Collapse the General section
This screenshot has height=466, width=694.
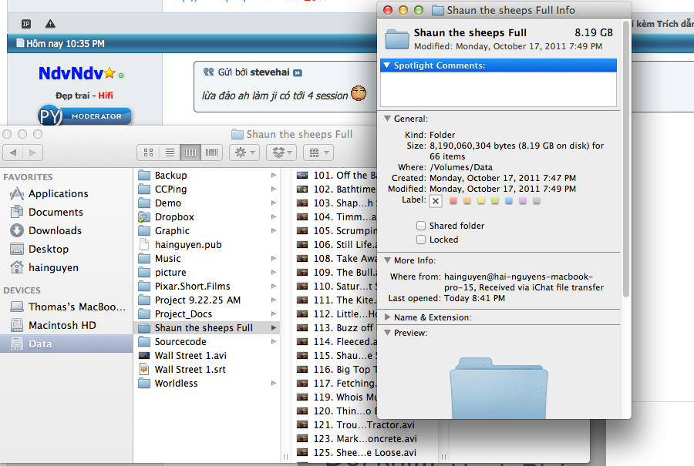(387, 119)
